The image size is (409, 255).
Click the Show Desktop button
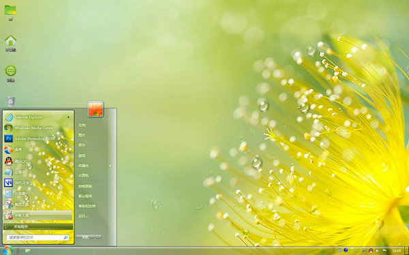(x=407, y=250)
